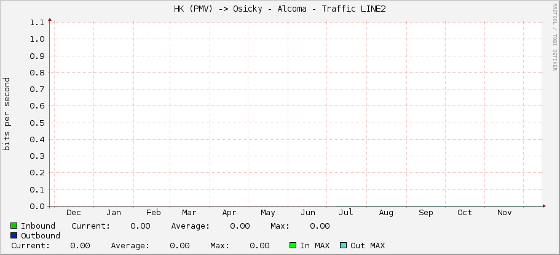This screenshot has width=560, height=255.
Task: Select the Mar month label
Action: [x=189, y=213]
